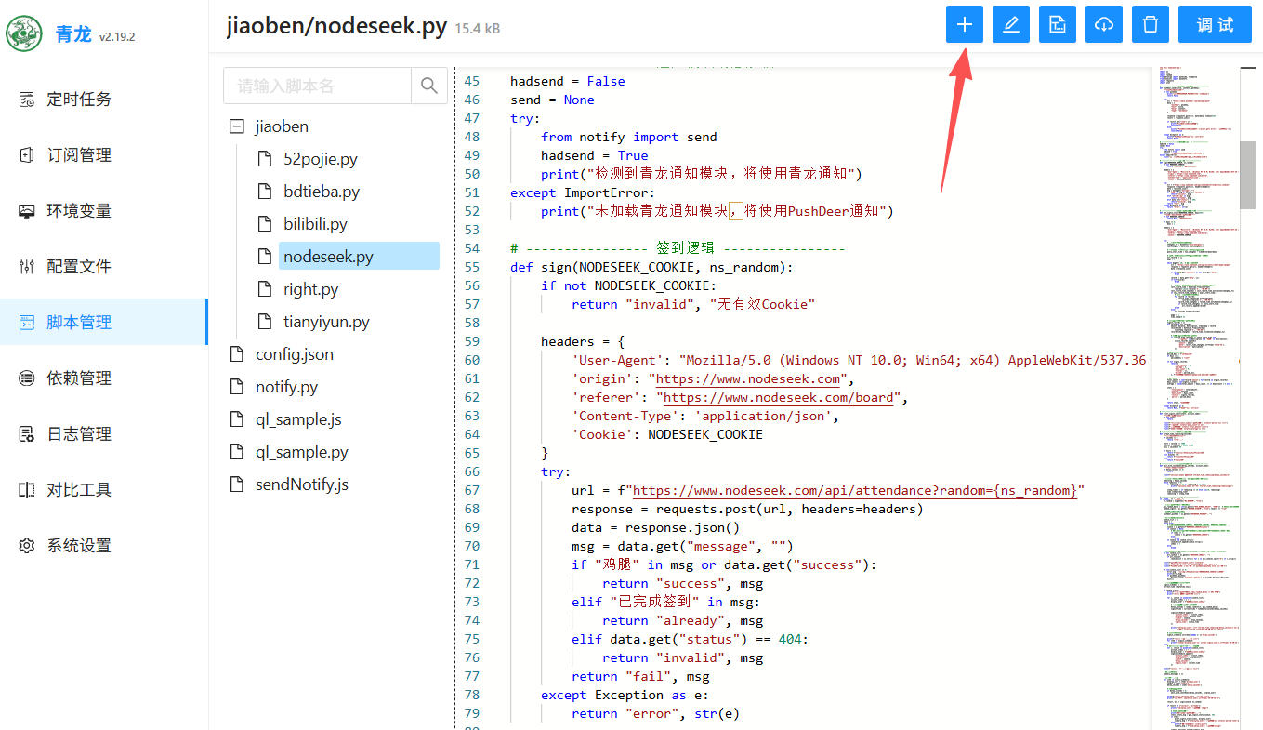Click the pencil edit icon in the toolbar
Viewport: 1263px width, 730px height.
tap(1010, 25)
